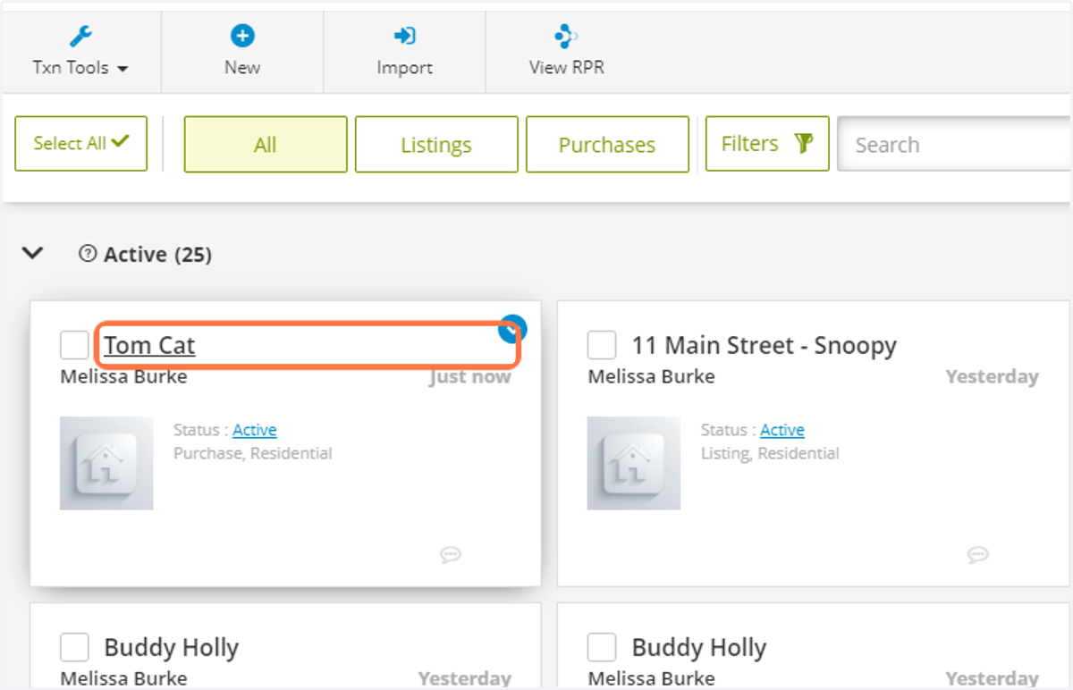The width and height of the screenshot is (1073, 690).
Task: Open comments icon on Tom Cat card
Action: tap(450, 555)
